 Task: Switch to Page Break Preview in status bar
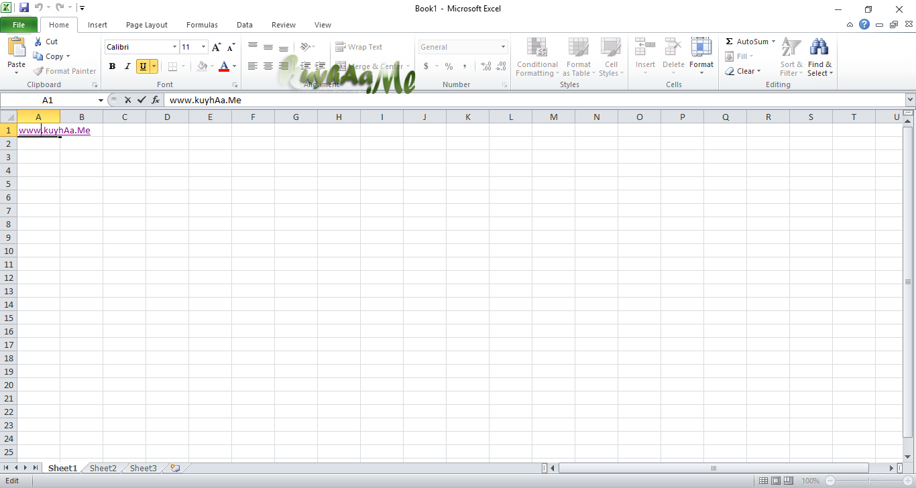789,481
